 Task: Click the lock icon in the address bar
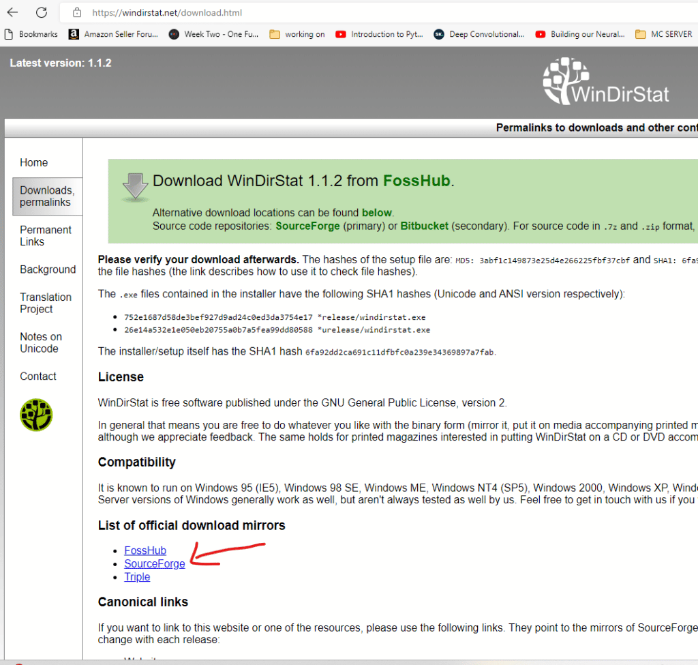pos(77,12)
